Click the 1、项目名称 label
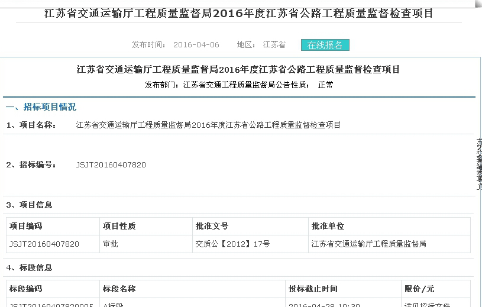The image size is (482, 307). (x=31, y=125)
